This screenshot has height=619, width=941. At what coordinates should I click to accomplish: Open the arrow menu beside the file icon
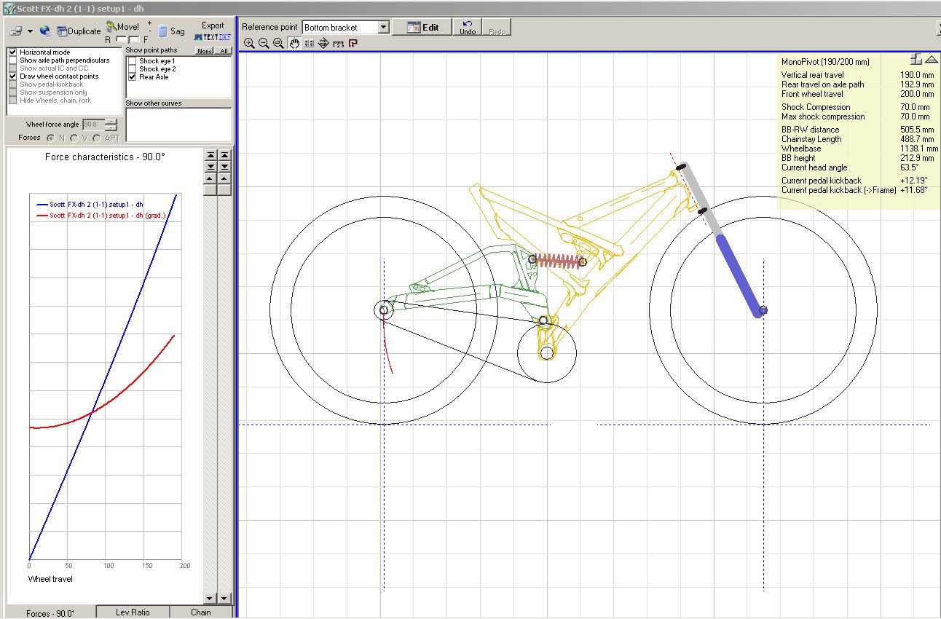(x=30, y=31)
